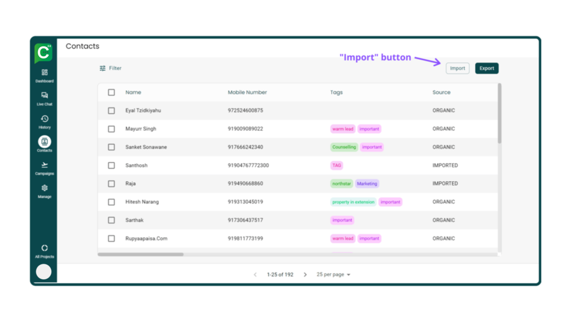Click the Import button
The width and height of the screenshot is (571, 321).
[457, 69]
